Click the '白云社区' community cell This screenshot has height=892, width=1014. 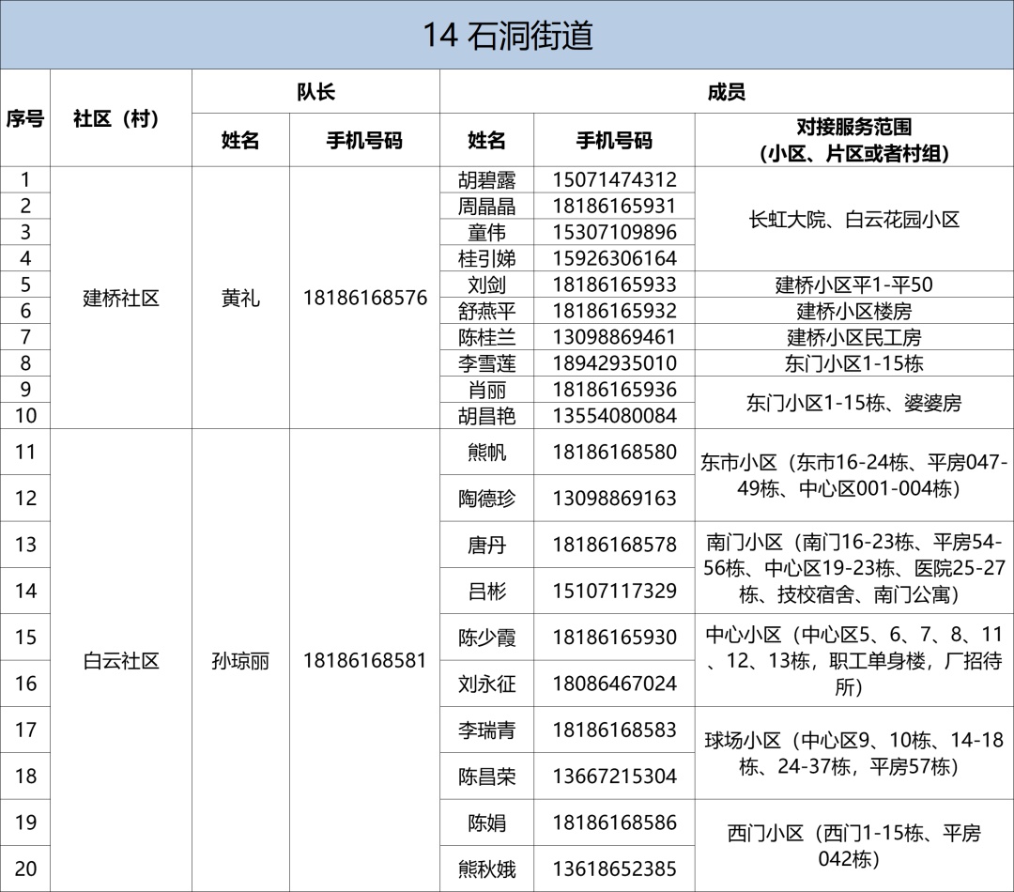[121, 660]
